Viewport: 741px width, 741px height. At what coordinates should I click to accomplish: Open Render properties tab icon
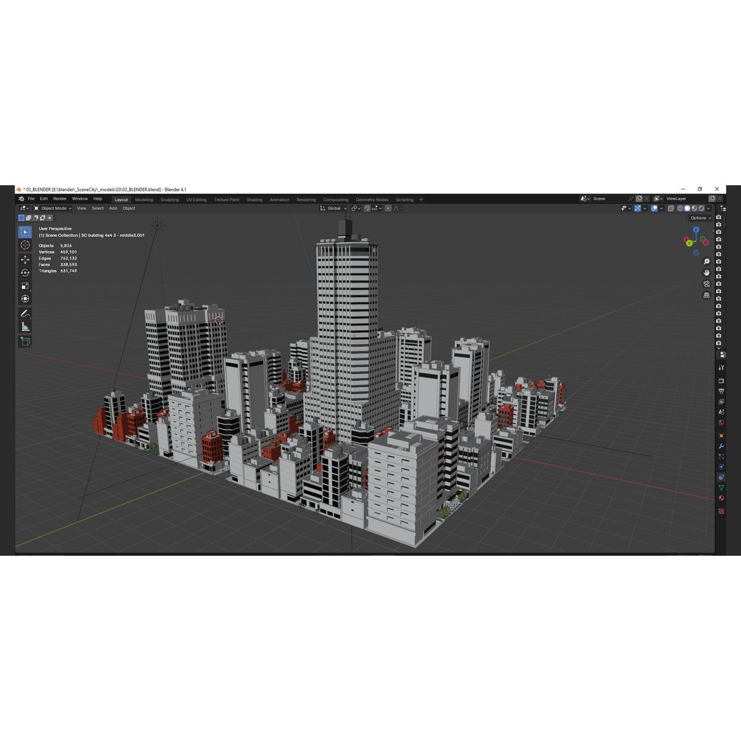[x=721, y=380]
